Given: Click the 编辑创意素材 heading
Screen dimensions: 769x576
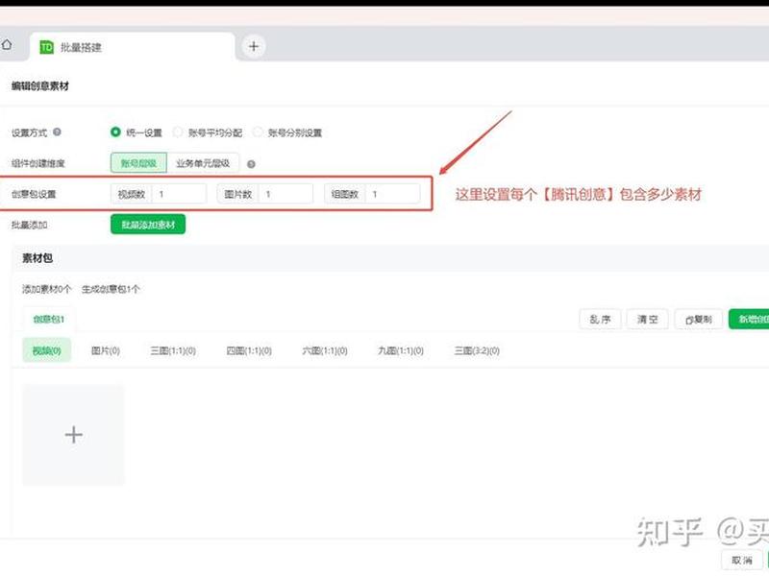Looking at the screenshot, I should click(40, 86).
